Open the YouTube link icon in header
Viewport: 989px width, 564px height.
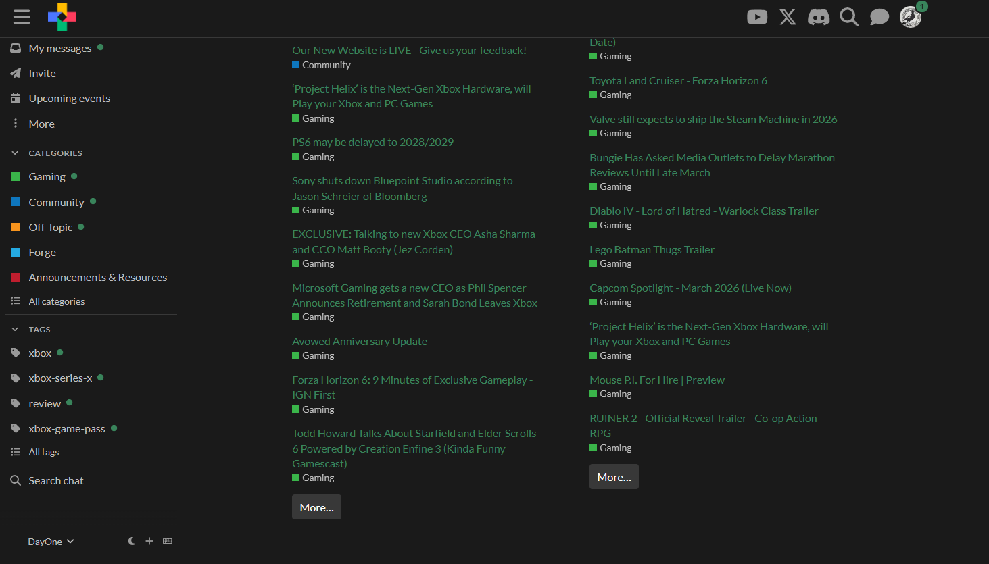coord(756,17)
